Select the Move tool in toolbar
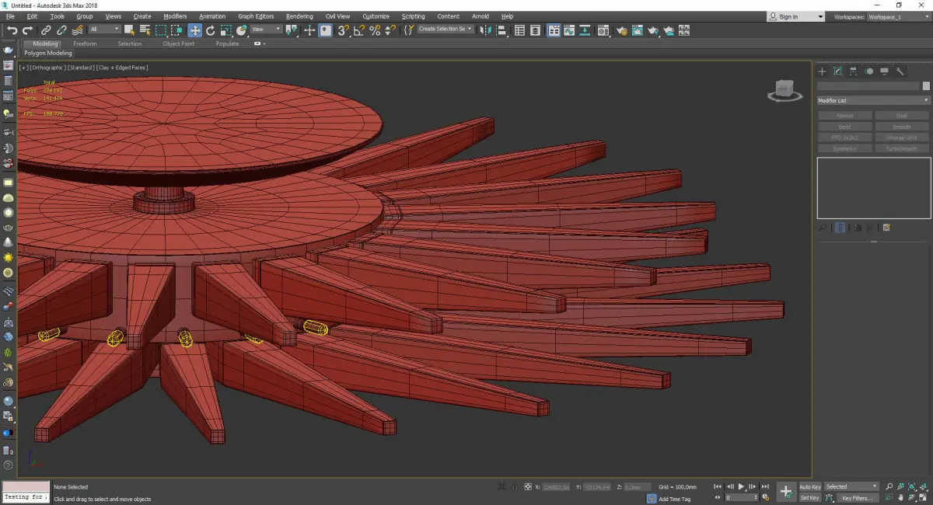The image size is (933, 505). [x=194, y=30]
